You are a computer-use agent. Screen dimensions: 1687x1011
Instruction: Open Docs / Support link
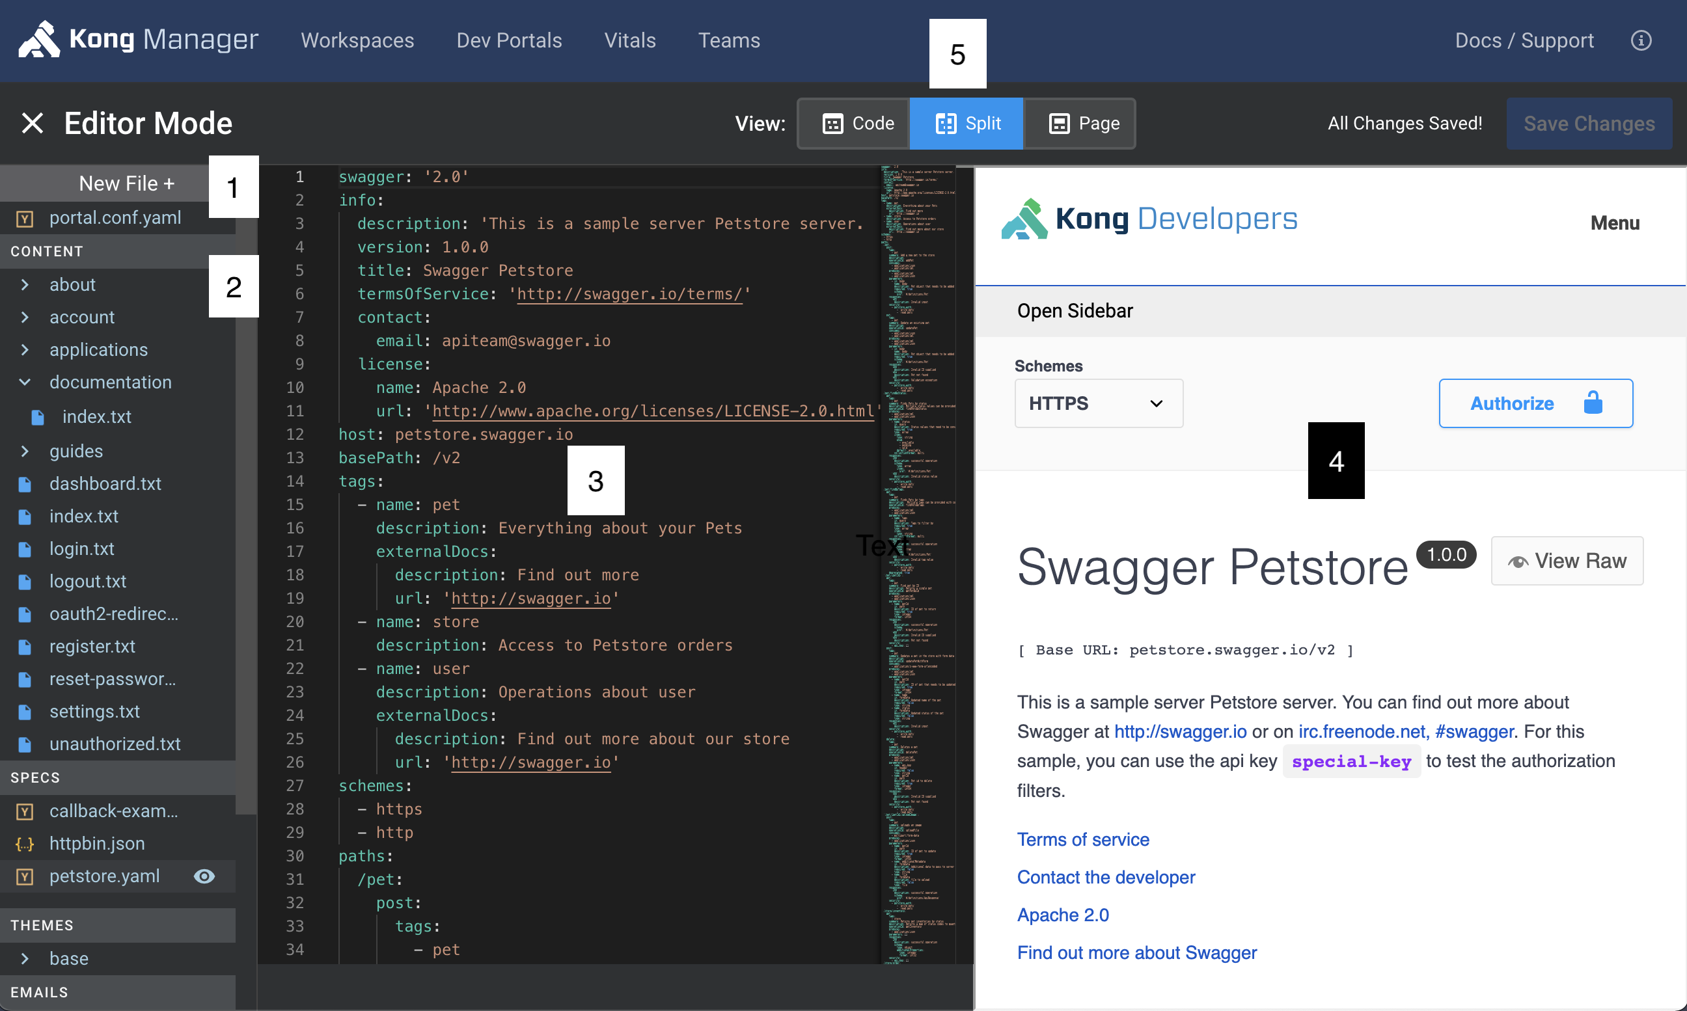(1524, 40)
